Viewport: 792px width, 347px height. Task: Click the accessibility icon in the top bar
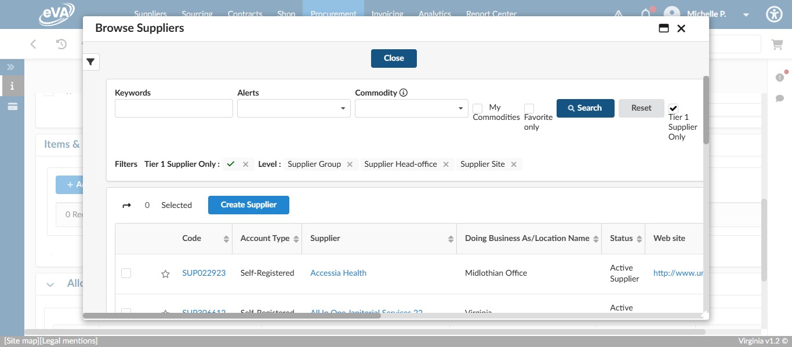pos(774,14)
